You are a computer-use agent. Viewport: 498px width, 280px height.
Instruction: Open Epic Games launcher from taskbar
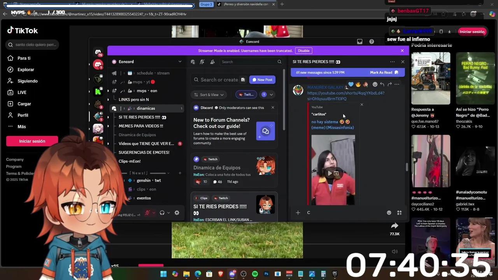(335, 274)
